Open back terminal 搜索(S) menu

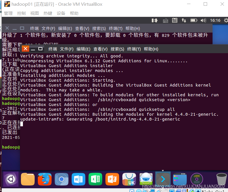[x=99, y=28]
